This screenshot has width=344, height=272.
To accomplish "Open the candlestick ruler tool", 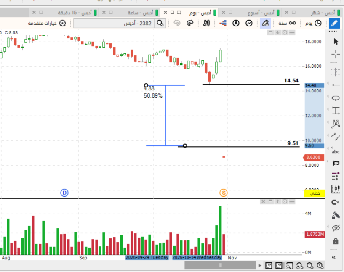I will [336, 189].
